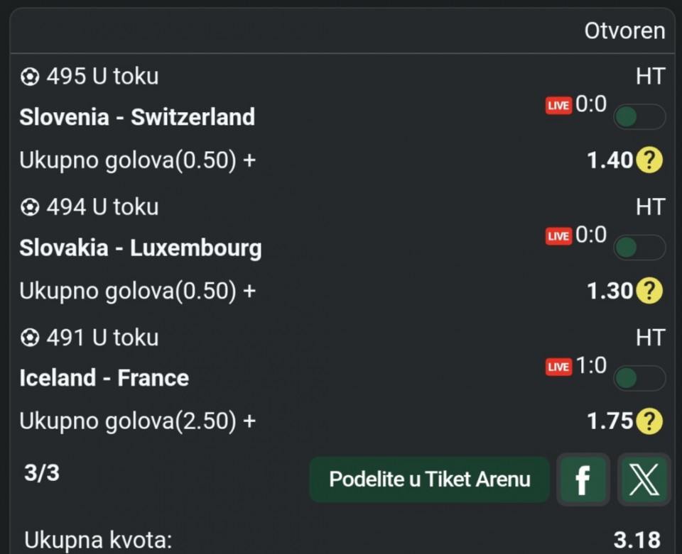682x554 pixels.
Task: Open help for the 1.30 odds
Action: (x=649, y=291)
